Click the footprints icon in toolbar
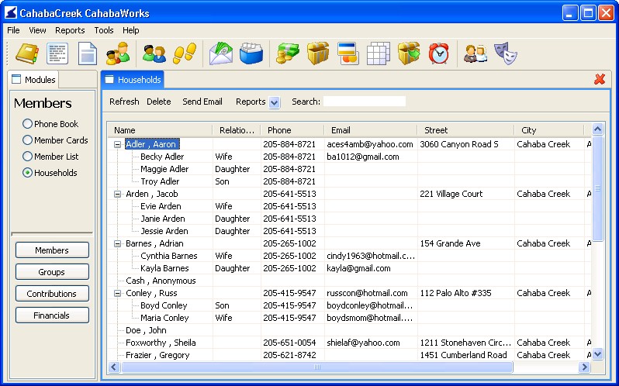Viewport: 619px width, 386px height. click(x=184, y=53)
